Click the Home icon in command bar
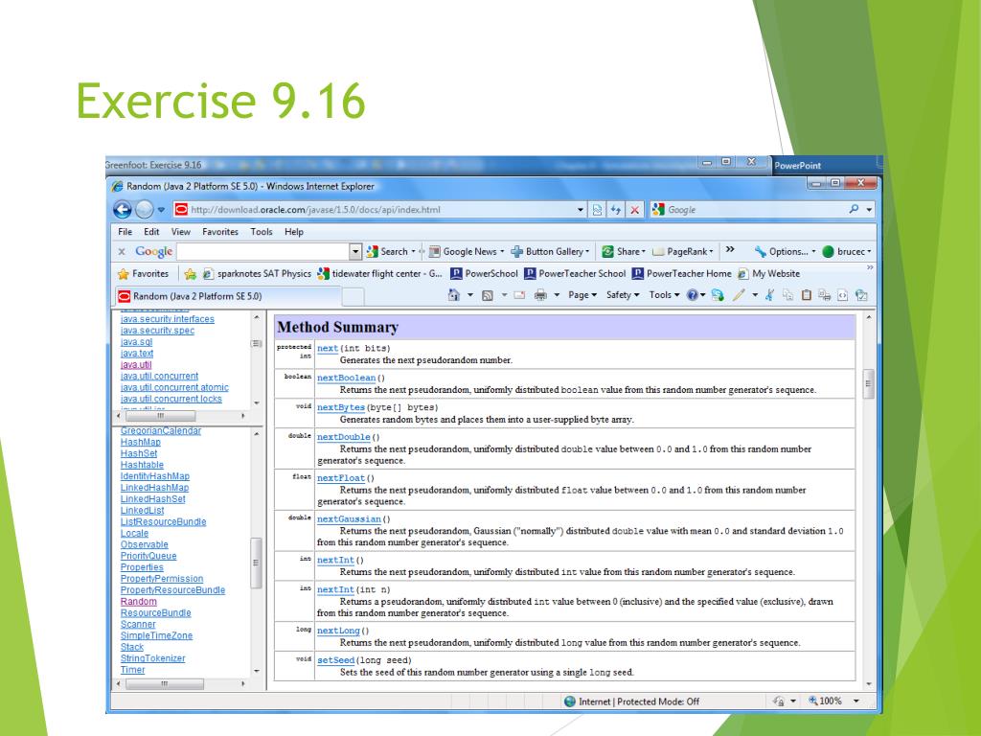The width and height of the screenshot is (981, 736). tap(453, 295)
